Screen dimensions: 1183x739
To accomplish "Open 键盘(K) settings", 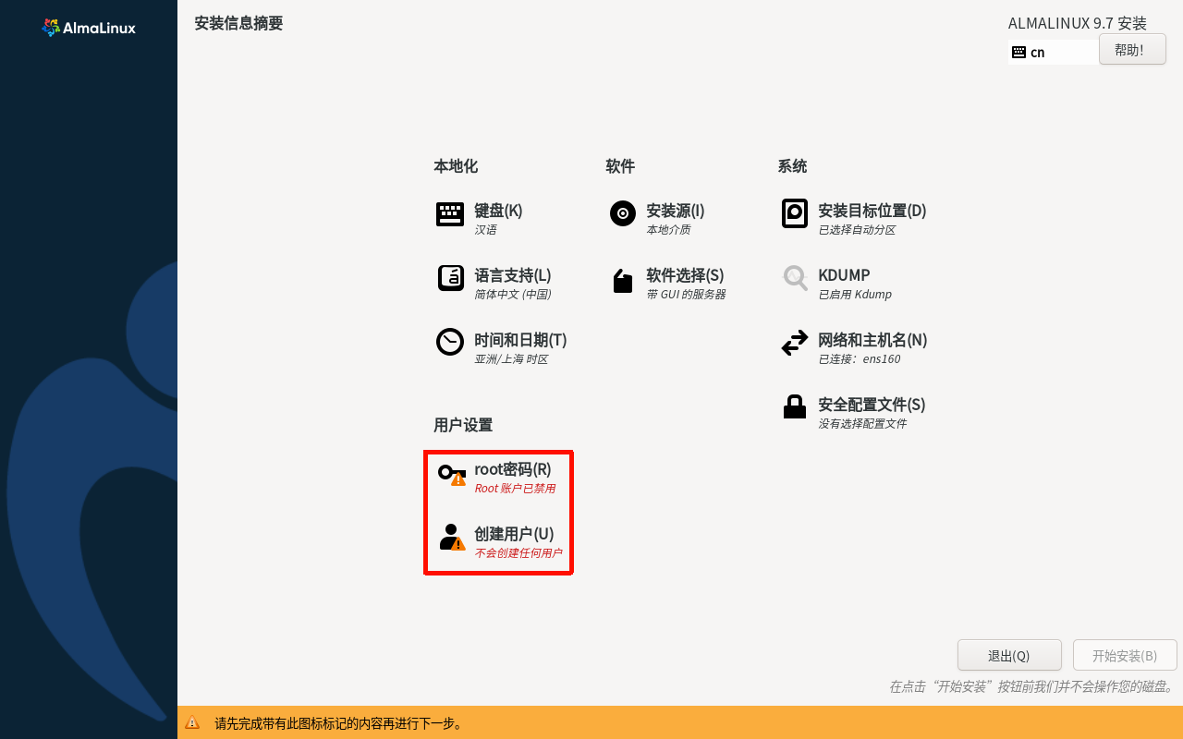I will pos(498,211).
